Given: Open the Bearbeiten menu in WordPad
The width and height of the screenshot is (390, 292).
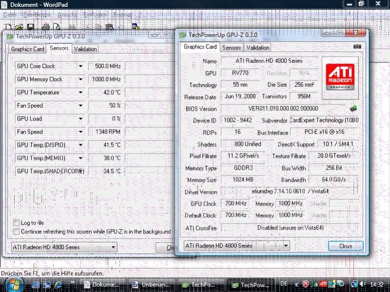Looking at the screenshot, I should pos(37,15).
